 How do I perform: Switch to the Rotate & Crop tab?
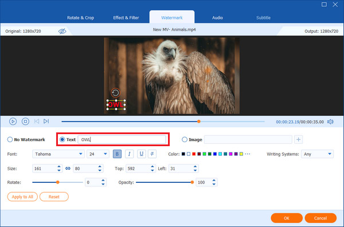click(80, 18)
